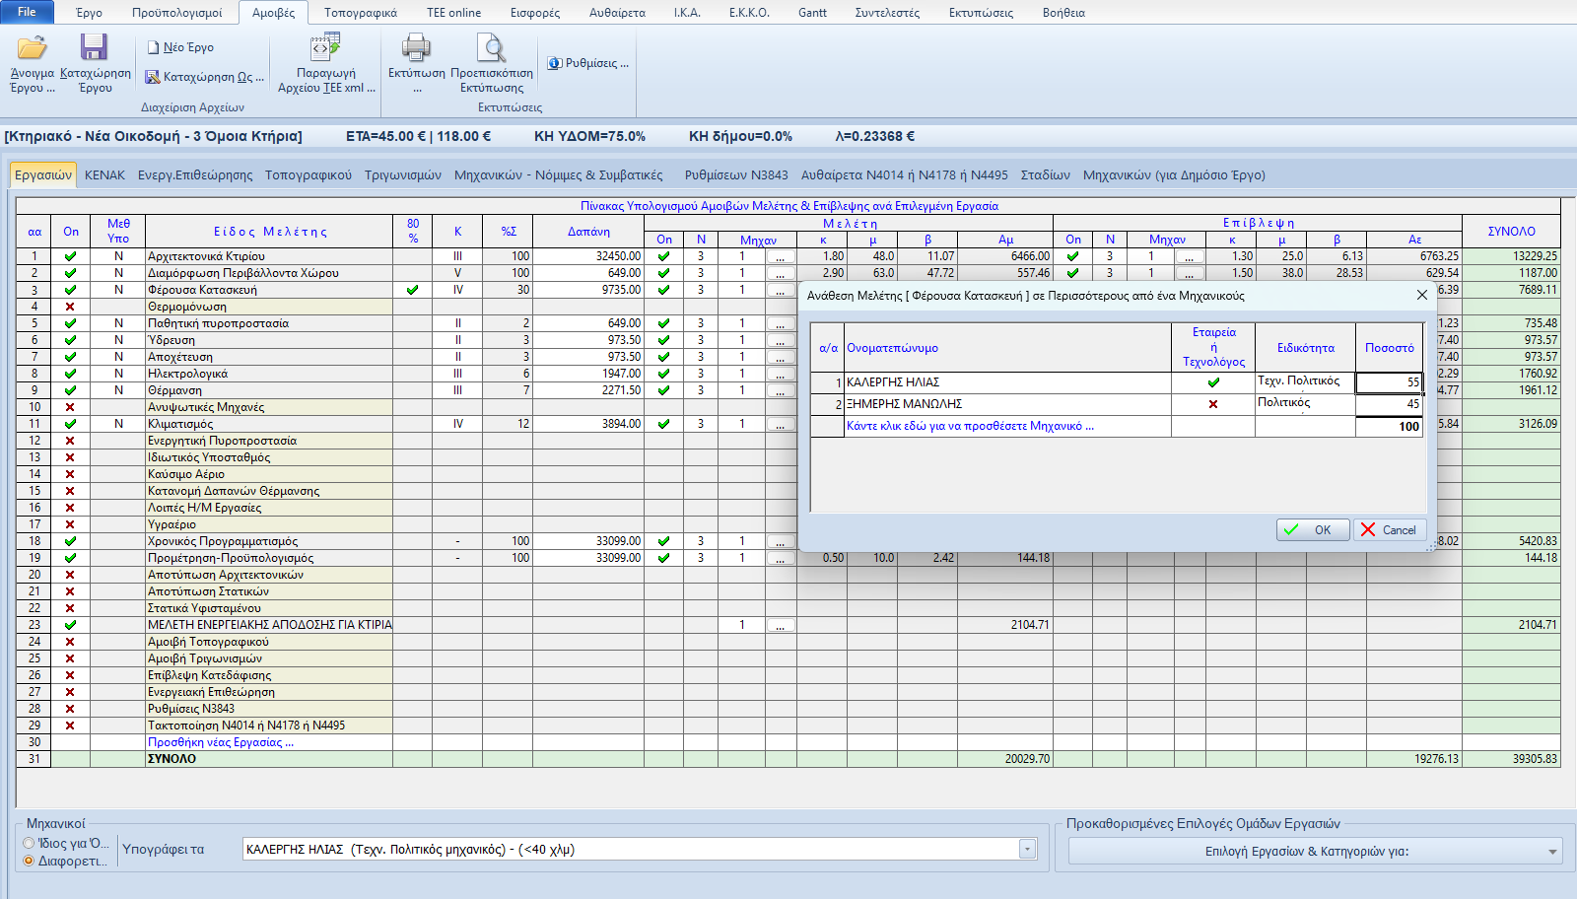The image size is (1577, 899).
Task: Switch to the ΚΕΝΑΚ tab
Action: click(x=104, y=174)
